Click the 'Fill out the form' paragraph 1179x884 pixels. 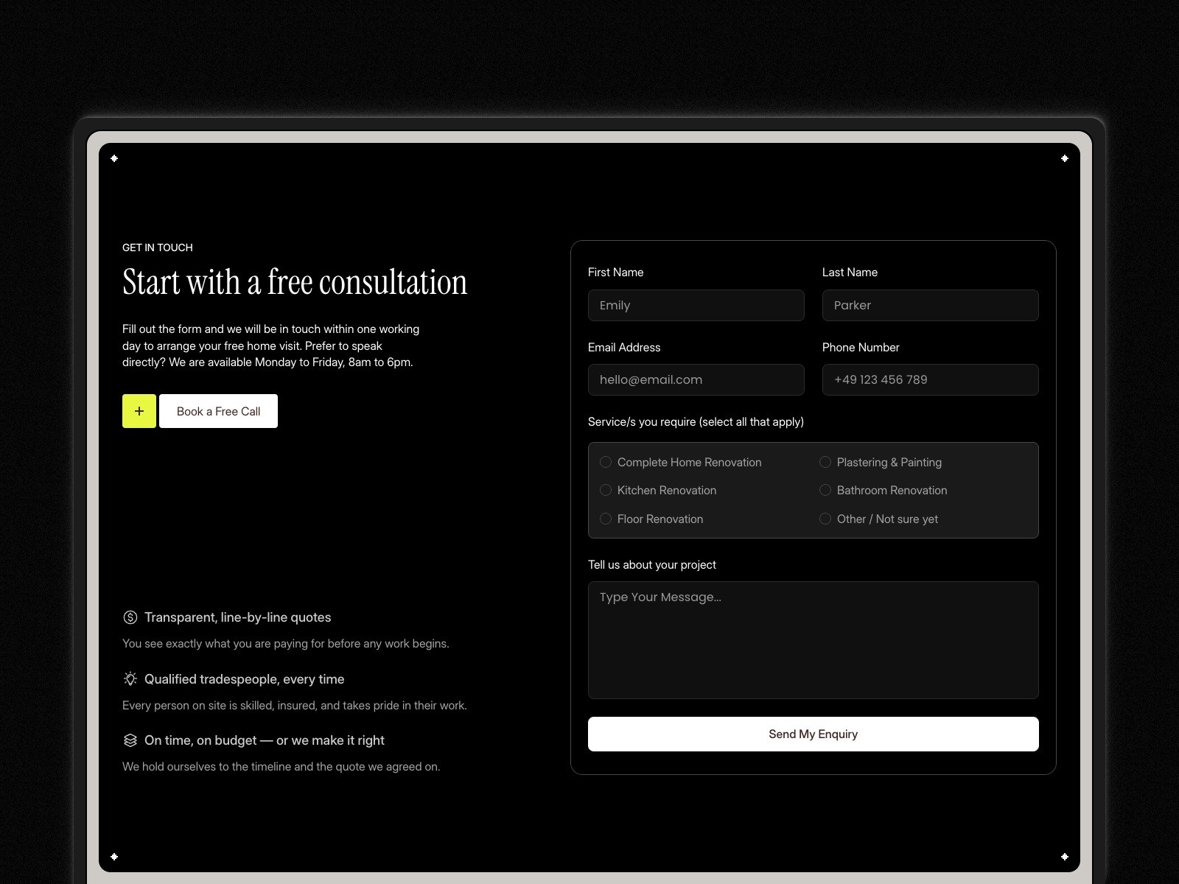click(271, 345)
